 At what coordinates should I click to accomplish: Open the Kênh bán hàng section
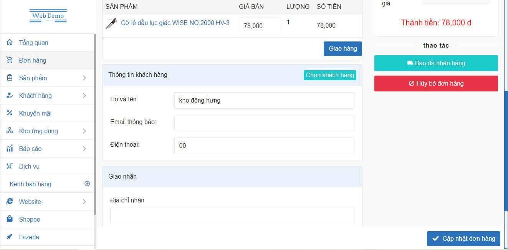[30, 184]
